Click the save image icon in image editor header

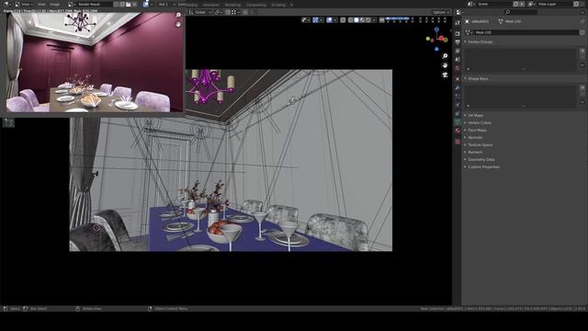[x=129, y=4]
